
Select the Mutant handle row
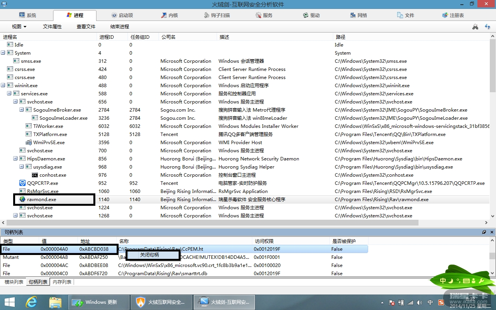tap(184, 257)
